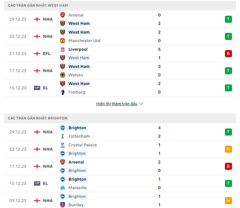This screenshot has height=208, width=240.
Task: Click the Freiburg club crest
Action: point(63,92)
